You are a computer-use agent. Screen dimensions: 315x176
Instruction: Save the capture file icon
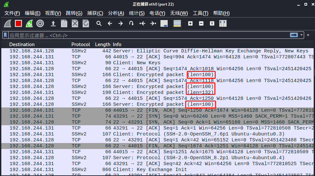[x=64, y=23]
